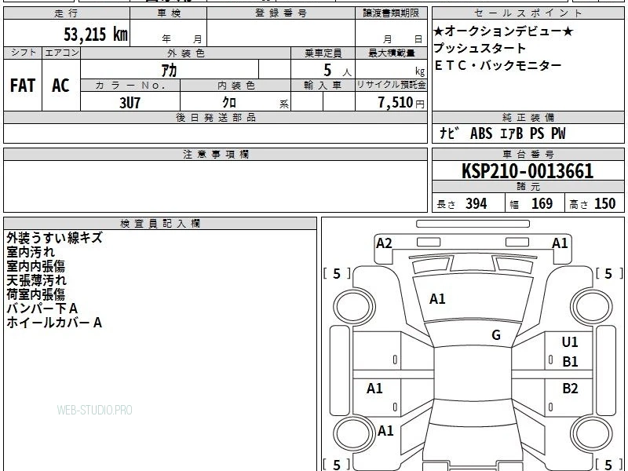The image size is (628, 471).
Task: Click the プッシュスタート sales point
Action: [x=480, y=48]
